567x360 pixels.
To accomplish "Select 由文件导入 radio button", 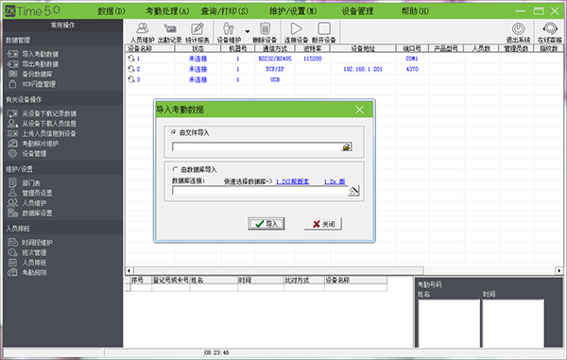I will coord(174,132).
